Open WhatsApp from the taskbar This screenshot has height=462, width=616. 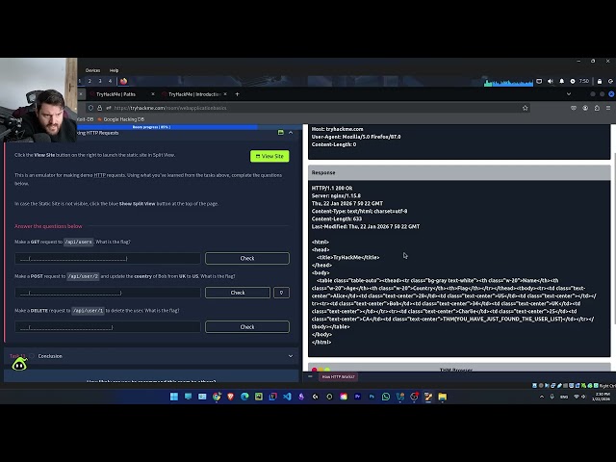point(386,397)
